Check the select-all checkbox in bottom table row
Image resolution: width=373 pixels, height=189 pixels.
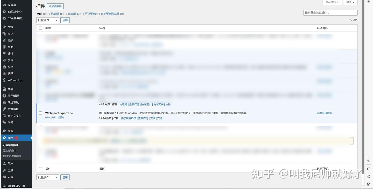click(40, 169)
